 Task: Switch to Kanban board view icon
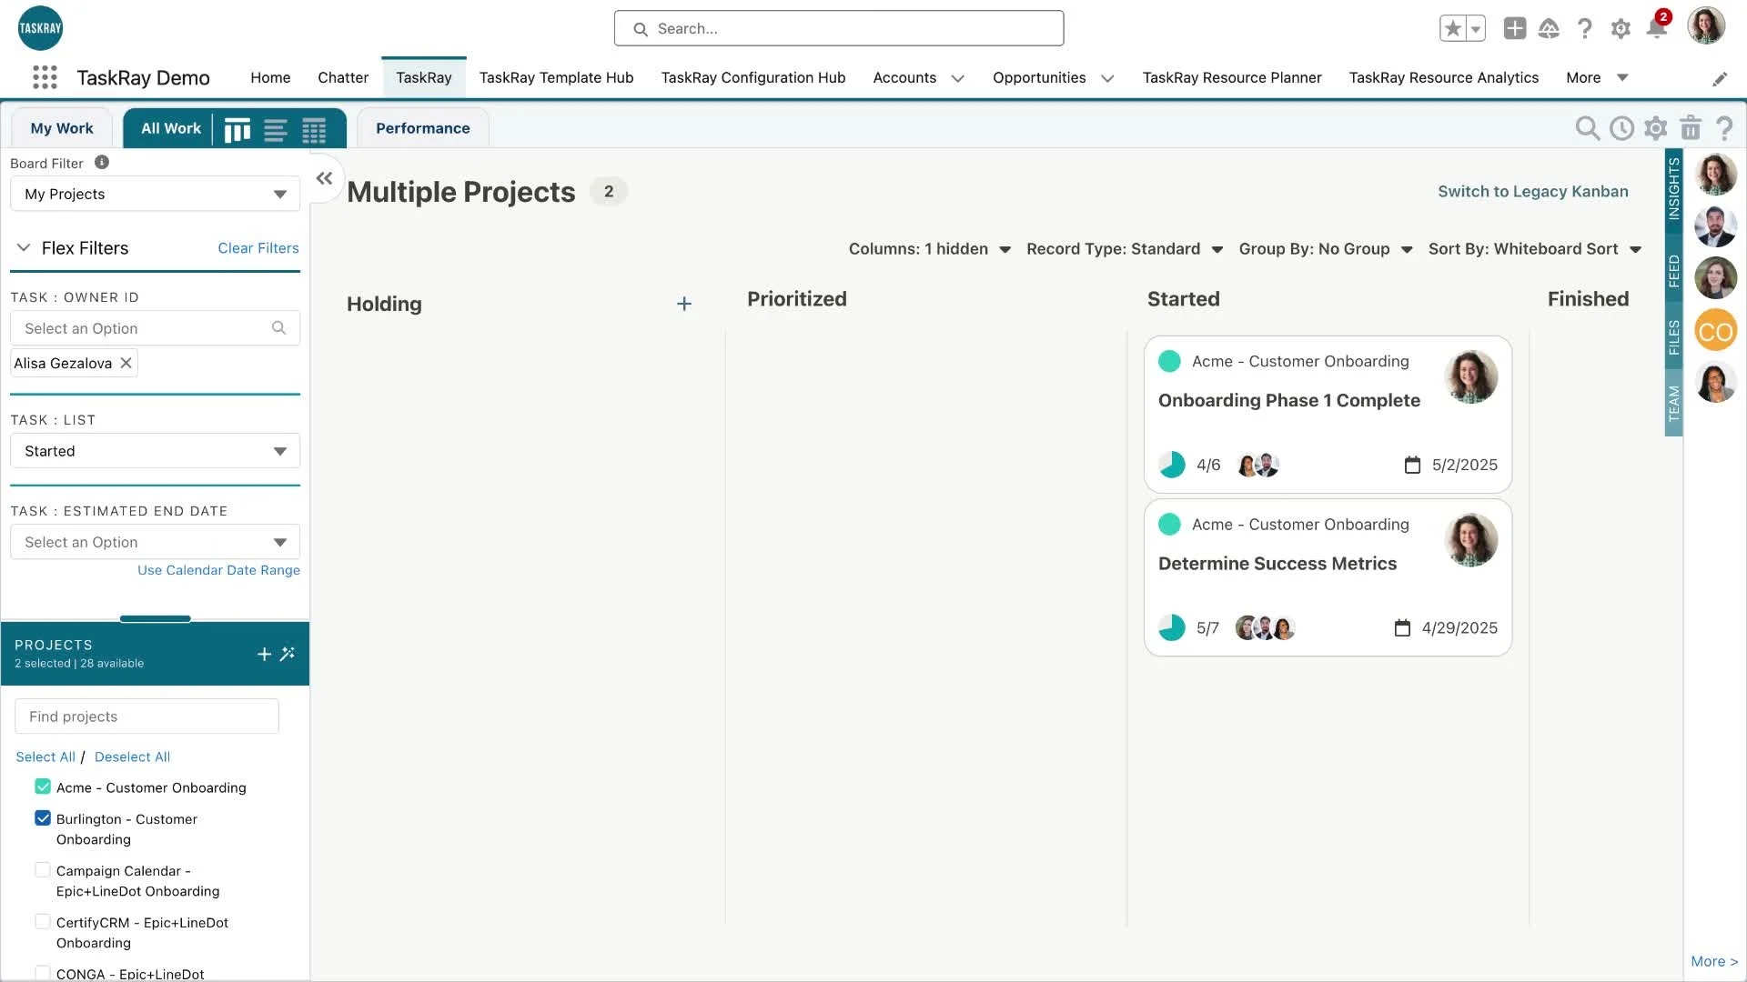[x=237, y=130]
